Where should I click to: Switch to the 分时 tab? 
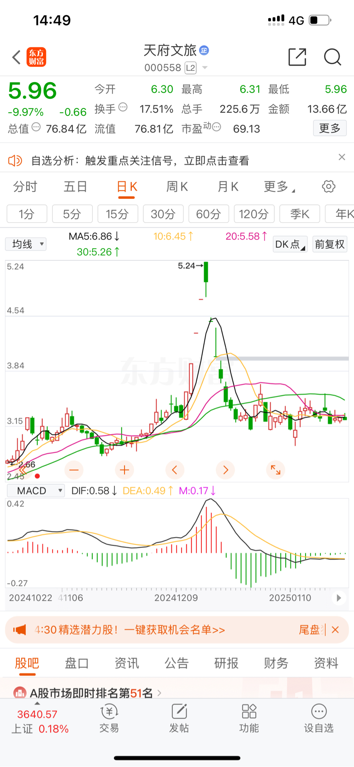(25, 186)
